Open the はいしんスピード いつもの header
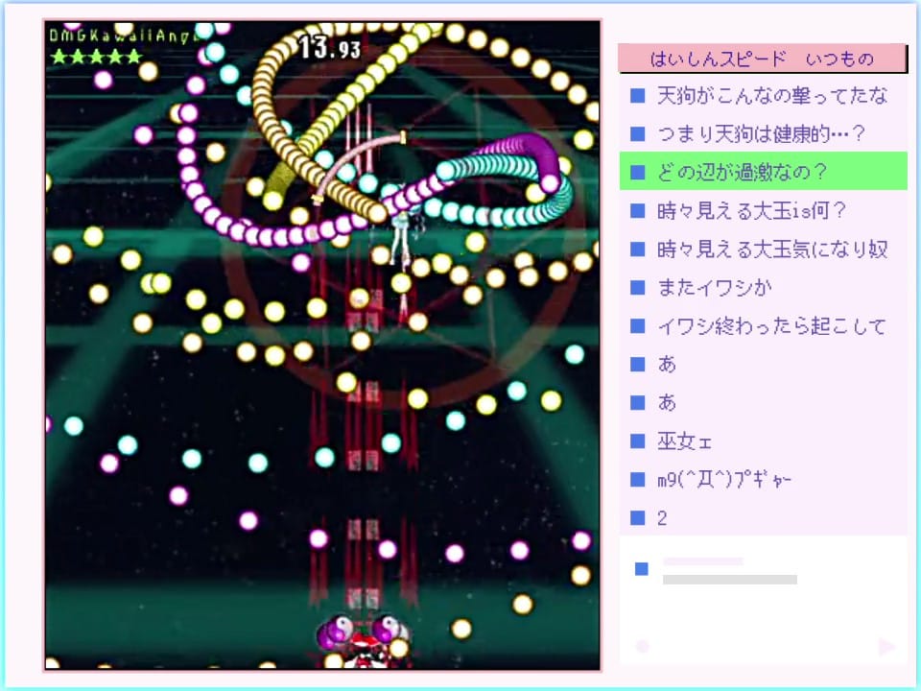The height and width of the screenshot is (691, 921). coord(763,59)
